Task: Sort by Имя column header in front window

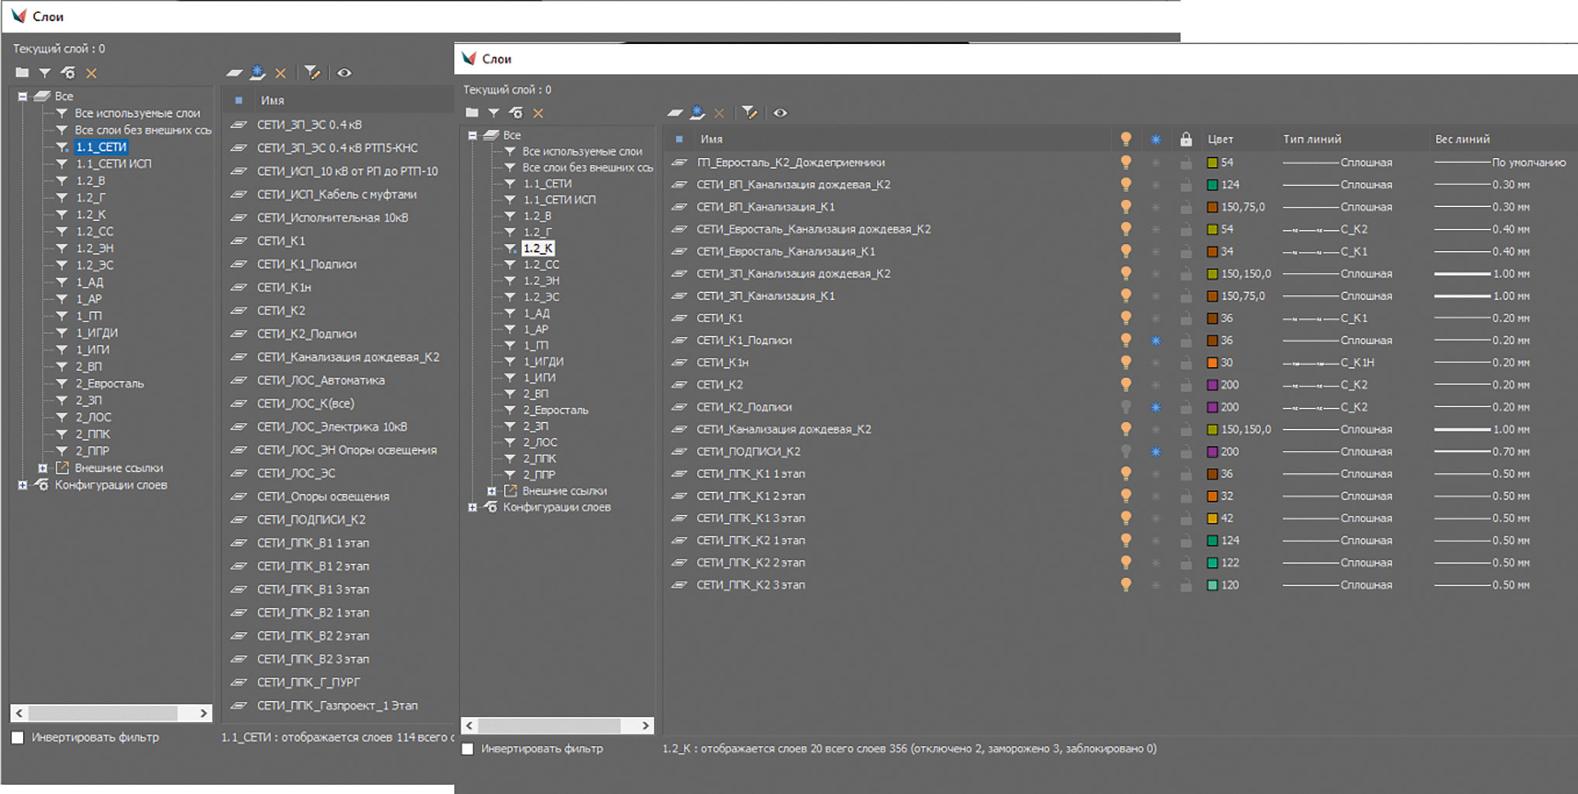Action: click(x=712, y=139)
